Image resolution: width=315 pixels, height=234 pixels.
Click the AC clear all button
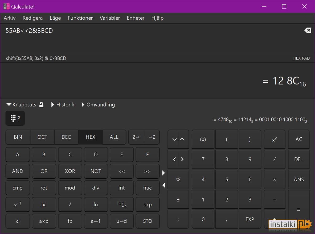tap(299, 139)
